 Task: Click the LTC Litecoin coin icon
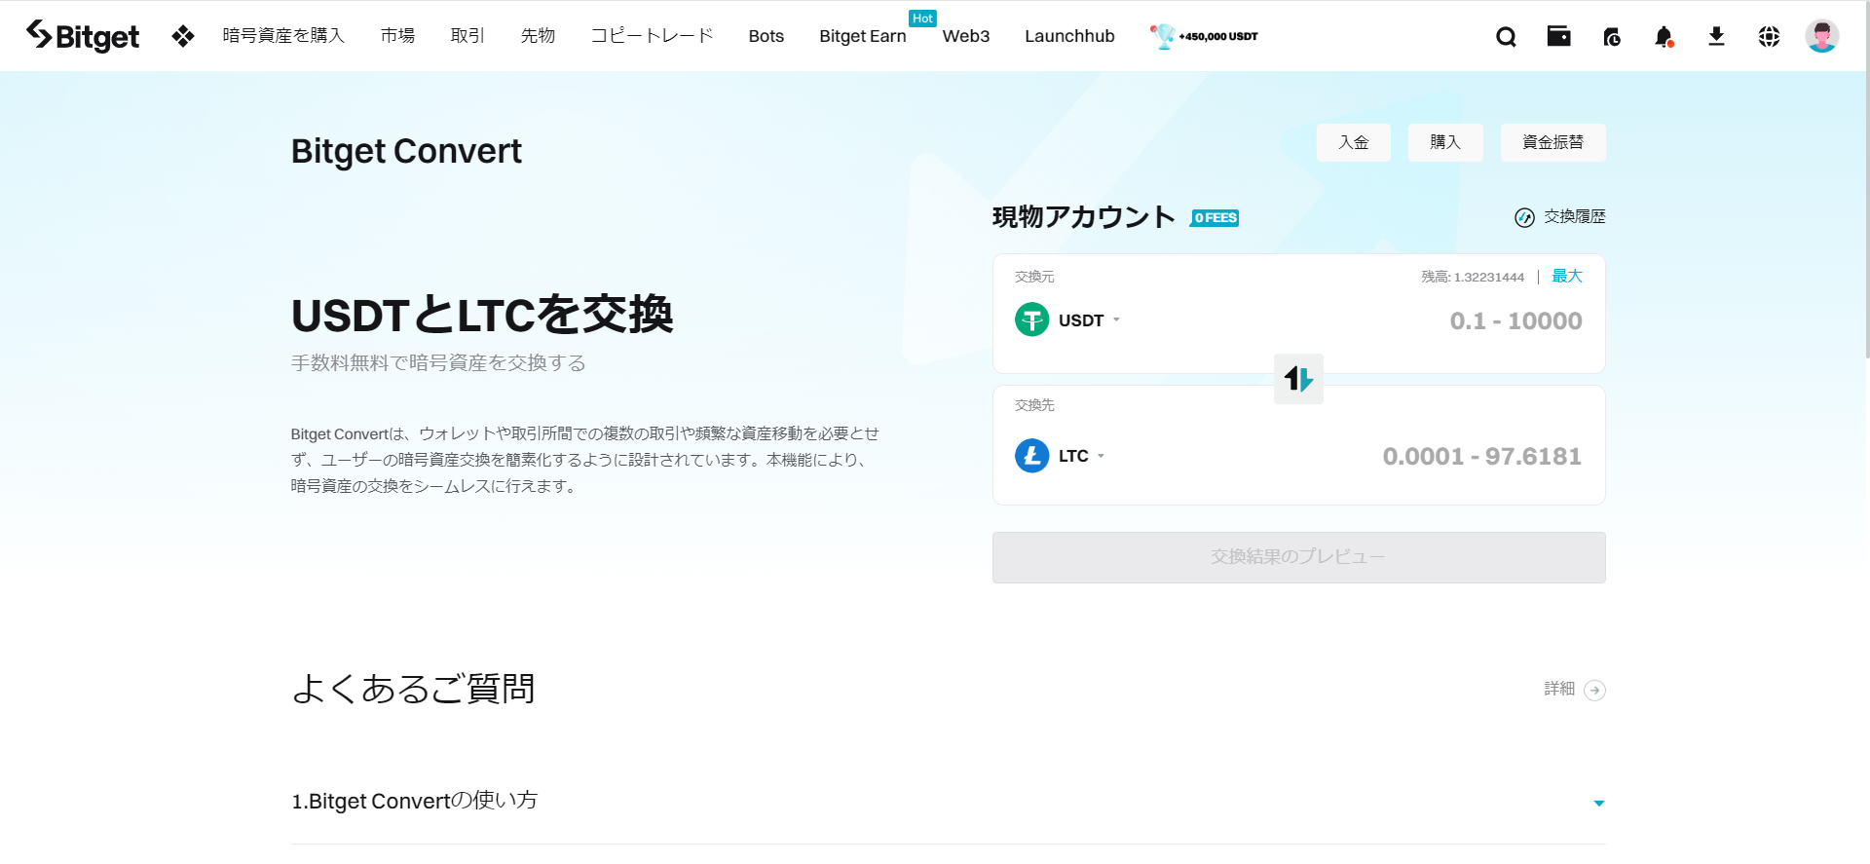[1031, 455]
